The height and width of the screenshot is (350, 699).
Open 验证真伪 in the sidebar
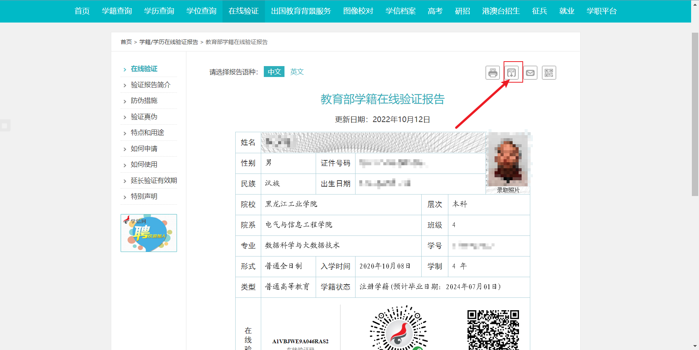pos(144,117)
